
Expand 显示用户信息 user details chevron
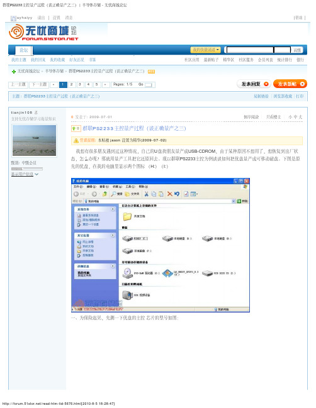click(x=37, y=174)
